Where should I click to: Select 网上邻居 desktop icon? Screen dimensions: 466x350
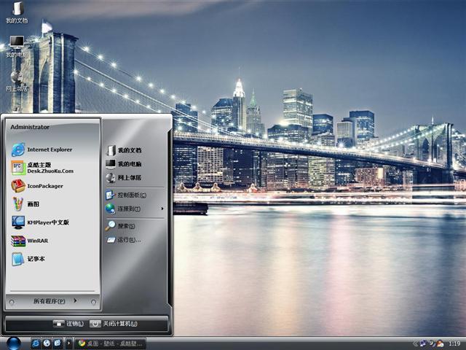[16, 79]
